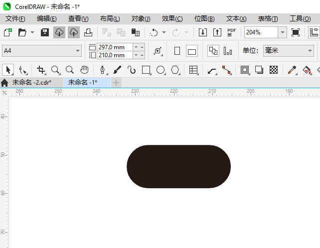Select the Ellipse tool
The width and height of the screenshot is (320, 248).
pos(160,70)
